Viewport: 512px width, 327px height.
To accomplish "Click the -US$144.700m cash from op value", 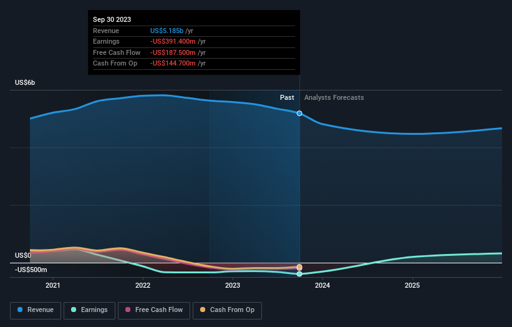I will pyautogui.click(x=173, y=64).
